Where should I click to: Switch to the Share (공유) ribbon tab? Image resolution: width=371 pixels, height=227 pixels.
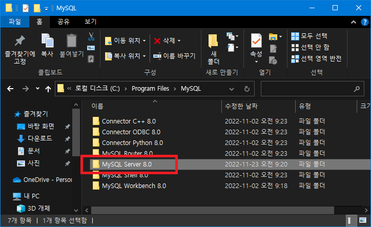[64, 22]
